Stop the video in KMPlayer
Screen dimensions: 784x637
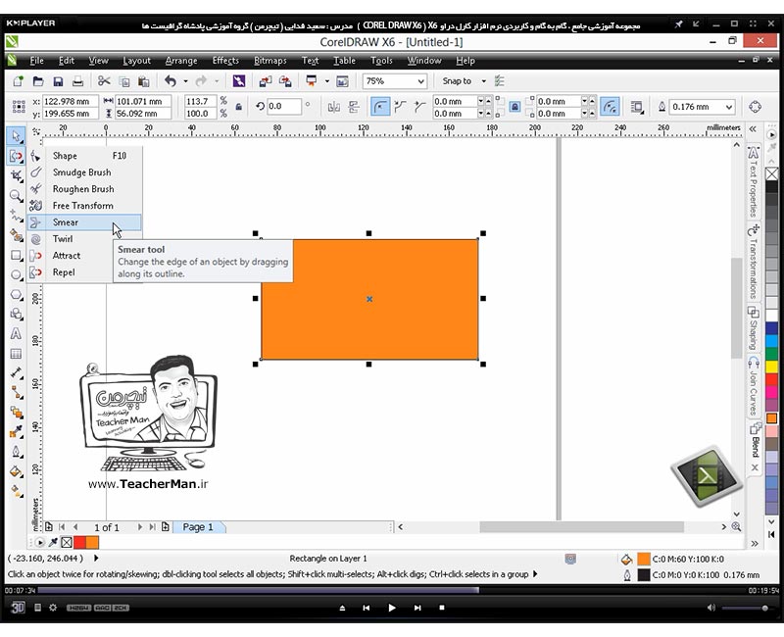point(442,608)
